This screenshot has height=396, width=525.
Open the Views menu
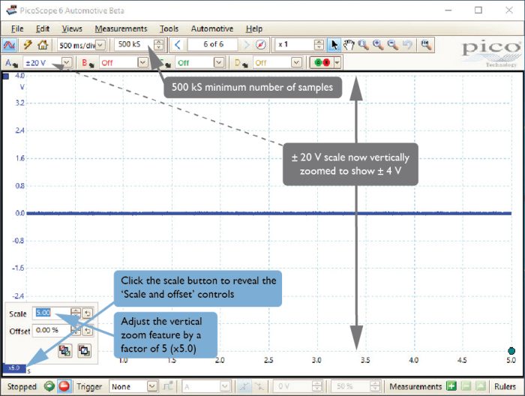(x=72, y=28)
